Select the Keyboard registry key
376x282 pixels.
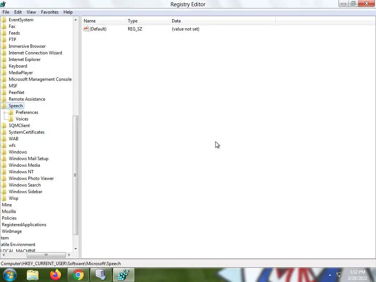coord(18,66)
